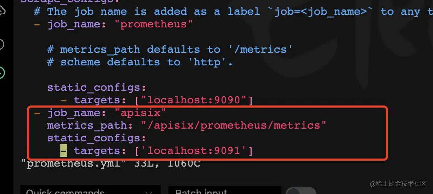Click static_configs above the localhost:9090 target
Image resolution: width=433 pixels, height=194 pixels.
96,87
